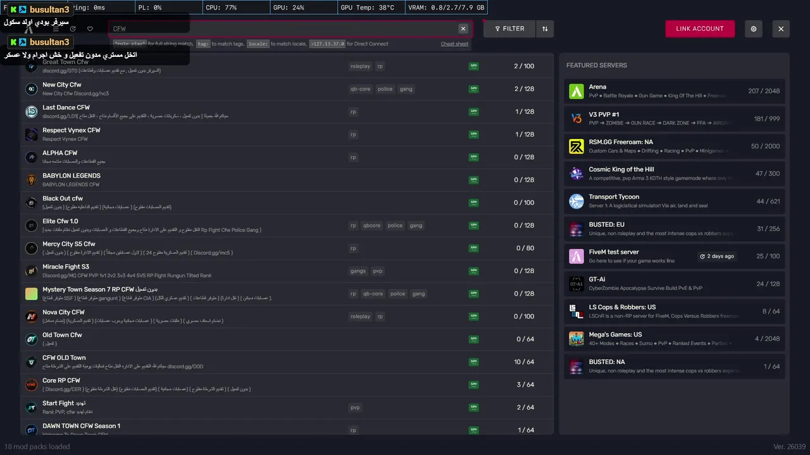Select the Great Town Cfw server row

pyautogui.click(x=287, y=66)
